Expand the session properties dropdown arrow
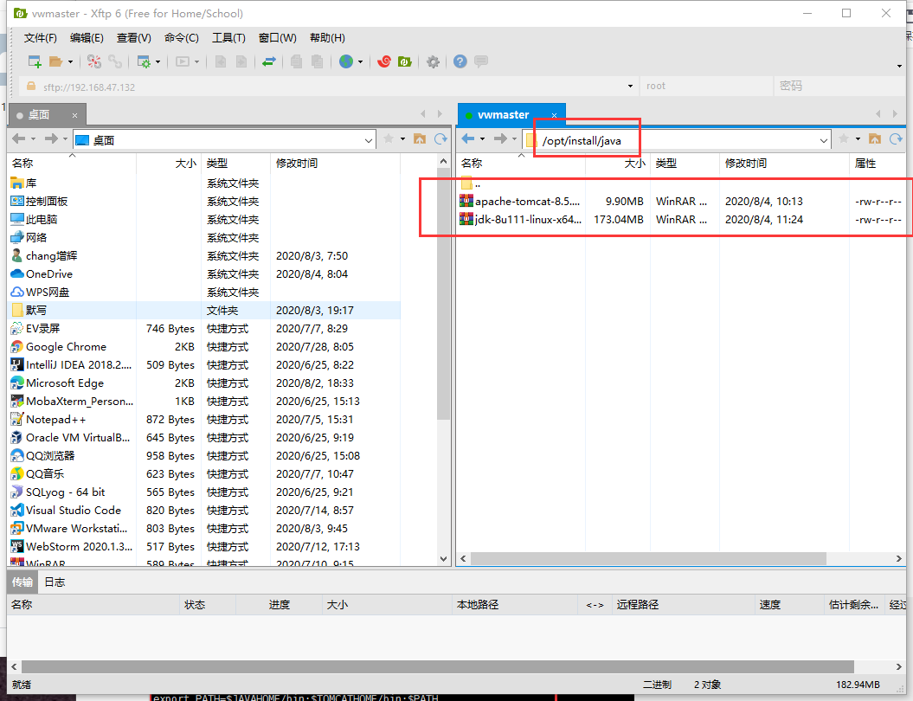913x701 pixels. pyautogui.click(x=158, y=61)
